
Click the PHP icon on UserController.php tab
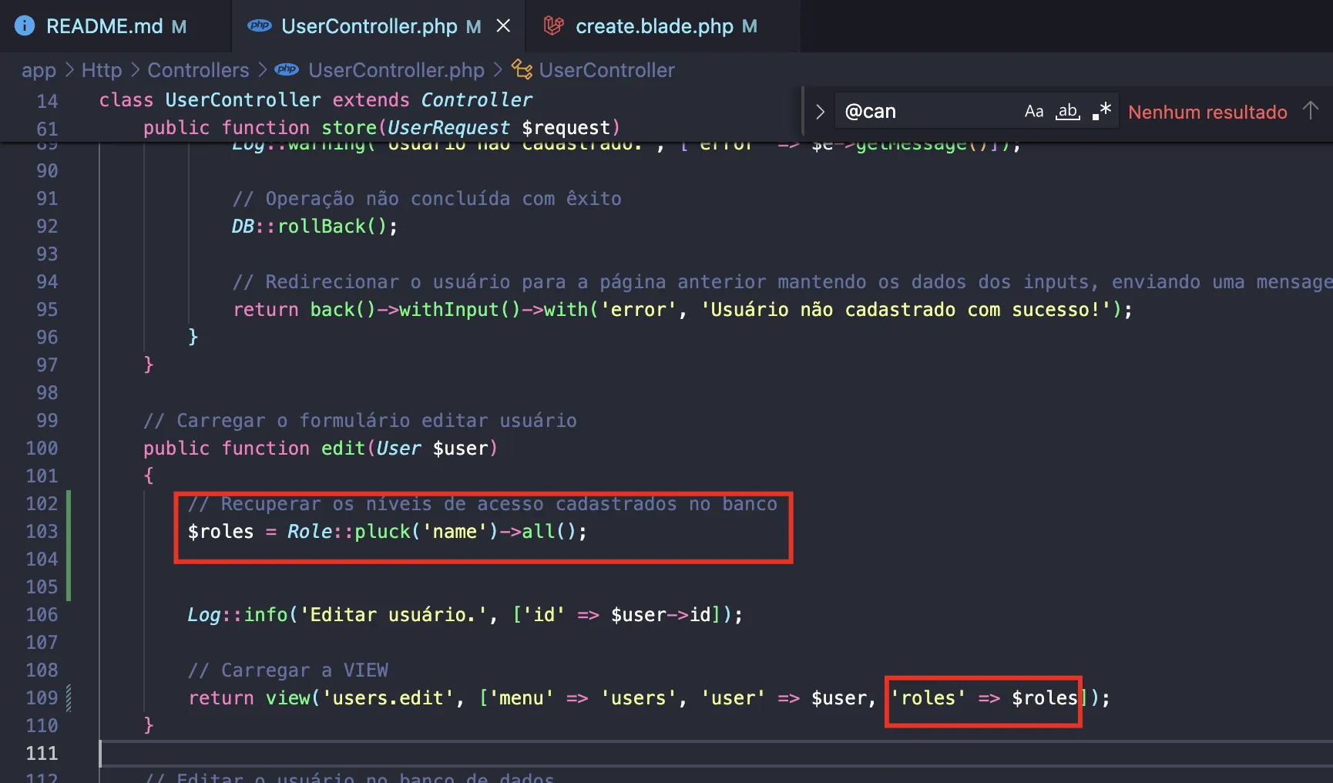click(259, 25)
